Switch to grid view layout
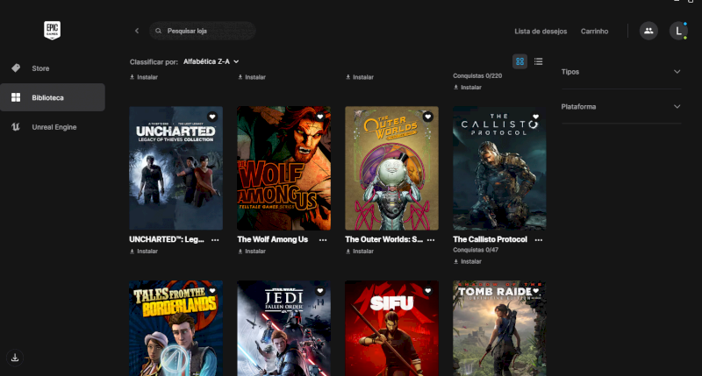This screenshot has width=702, height=376. pos(519,61)
